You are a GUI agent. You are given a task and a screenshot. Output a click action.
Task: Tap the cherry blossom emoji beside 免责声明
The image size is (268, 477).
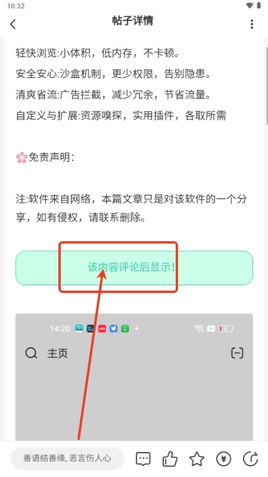point(21,158)
